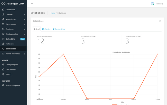This screenshot has height=105, width=167.
Task: Open the Técnico 1 user dropdown arrow
Action: pos(164,4)
